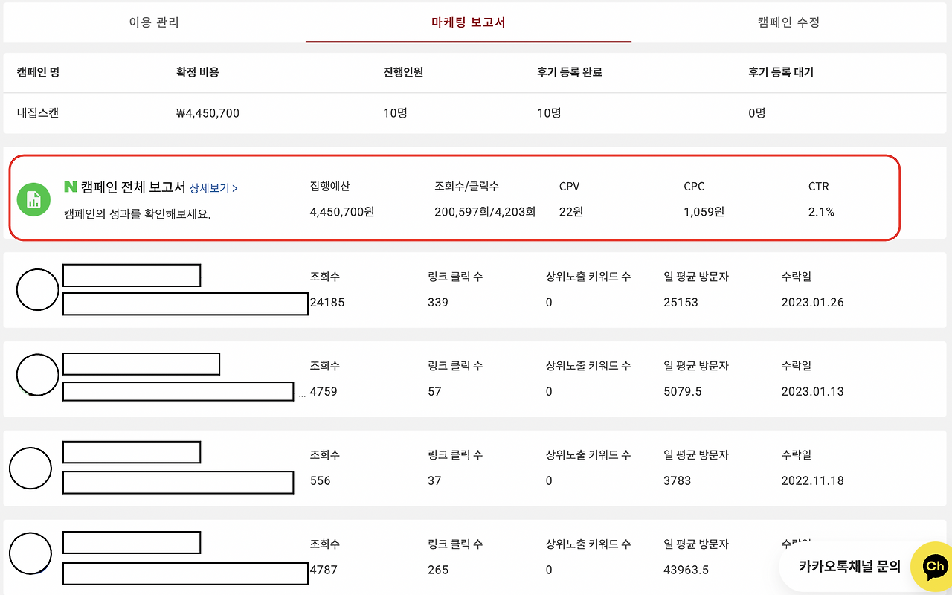952x595 pixels.
Task: Click the green report document icon
Action: point(33,199)
